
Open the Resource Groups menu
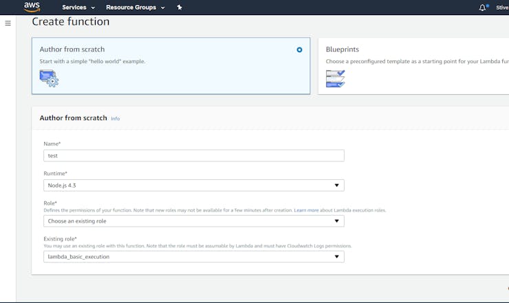131,8
